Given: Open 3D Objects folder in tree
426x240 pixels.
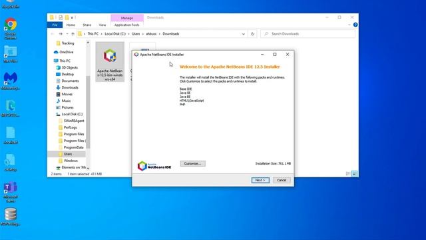Looking at the screenshot, I should click(69, 67).
